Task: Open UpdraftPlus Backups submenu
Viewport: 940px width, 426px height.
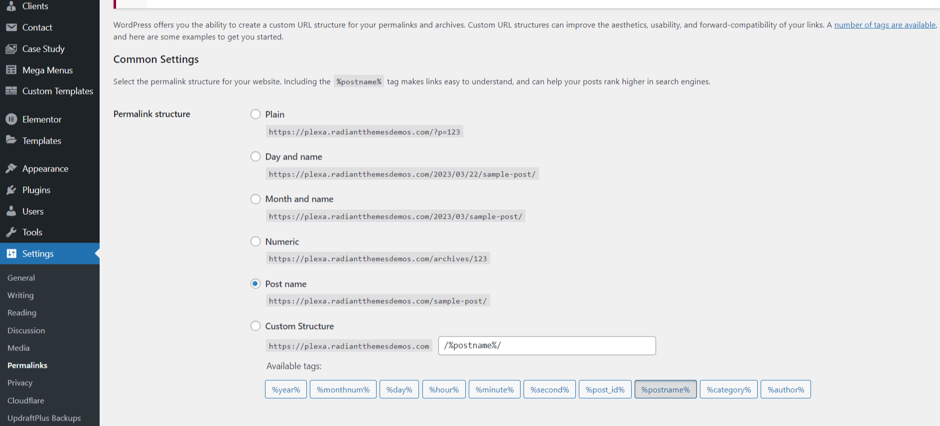Action: (x=44, y=418)
